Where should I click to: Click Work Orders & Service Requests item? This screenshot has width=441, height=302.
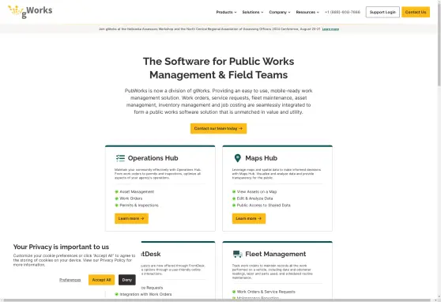point(266,292)
